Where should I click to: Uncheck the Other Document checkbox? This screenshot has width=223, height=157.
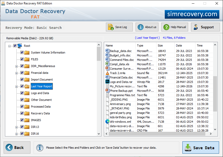tap(22, 100)
